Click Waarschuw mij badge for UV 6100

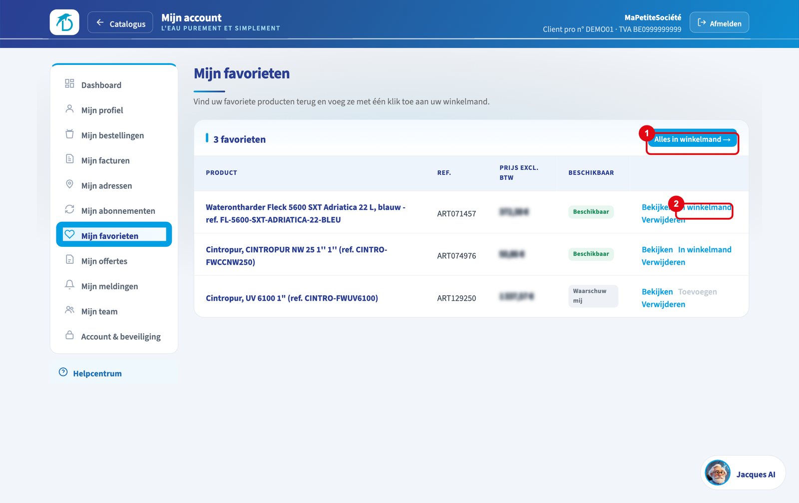point(593,296)
